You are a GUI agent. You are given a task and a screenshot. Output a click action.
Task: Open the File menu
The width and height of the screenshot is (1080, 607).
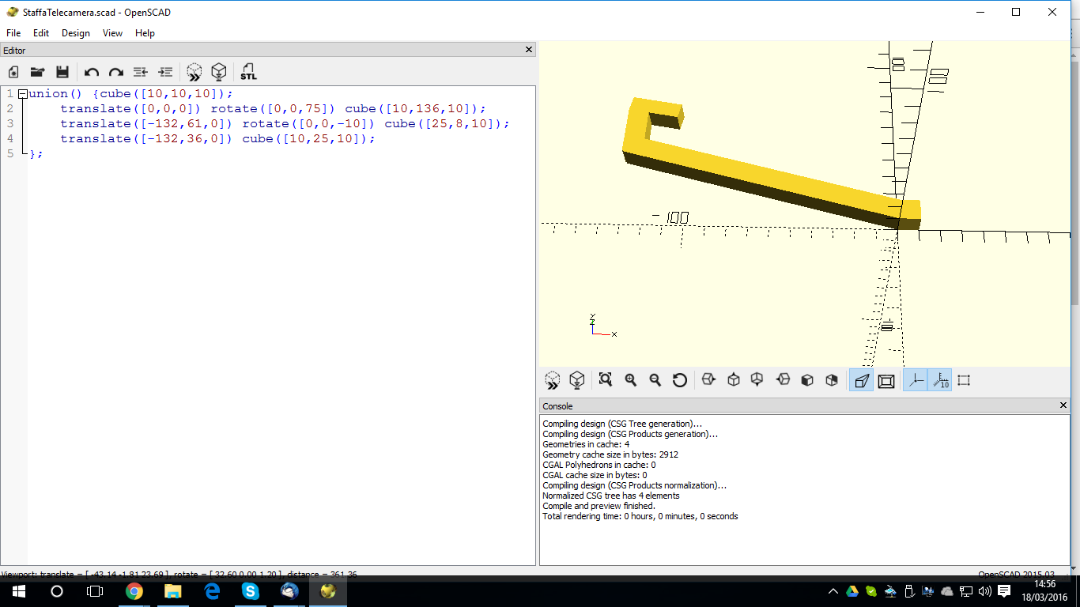tap(13, 33)
